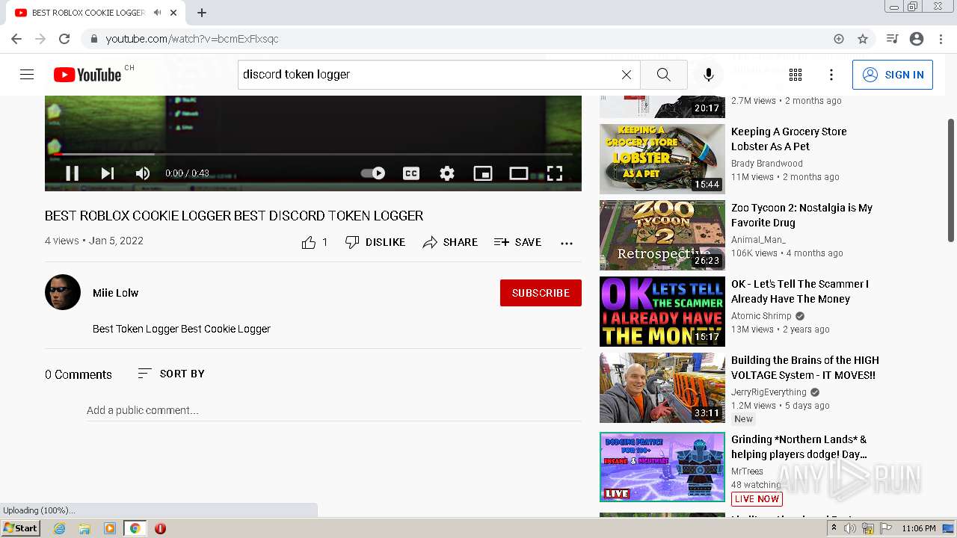Viewport: 957px width, 538px height.
Task: Open the Chrome profile avatar
Action: click(917, 39)
